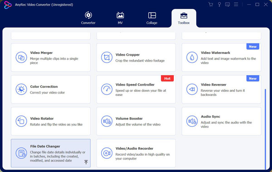The width and height of the screenshot is (272, 172).
Task: Click the Audio Sync icon
Action: coord(192,121)
